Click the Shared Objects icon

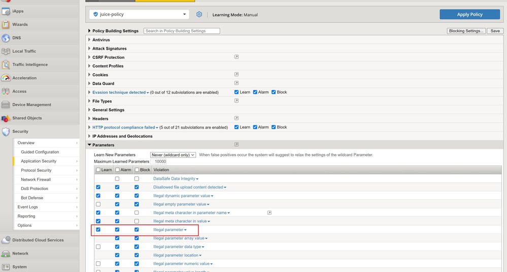point(6,118)
